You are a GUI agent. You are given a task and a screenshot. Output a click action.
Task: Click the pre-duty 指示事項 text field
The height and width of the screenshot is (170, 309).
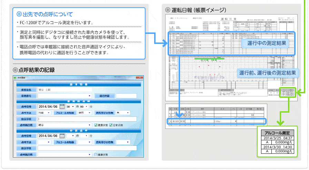pyautogui.click(x=87, y=119)
